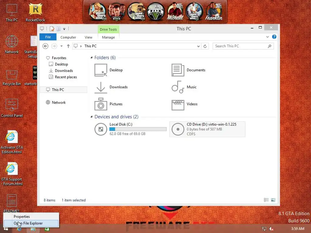Image resolution: width=311 pixels, height=233 pixels.
Task: Select the Network desktop icon
Action: coord(12,44)
